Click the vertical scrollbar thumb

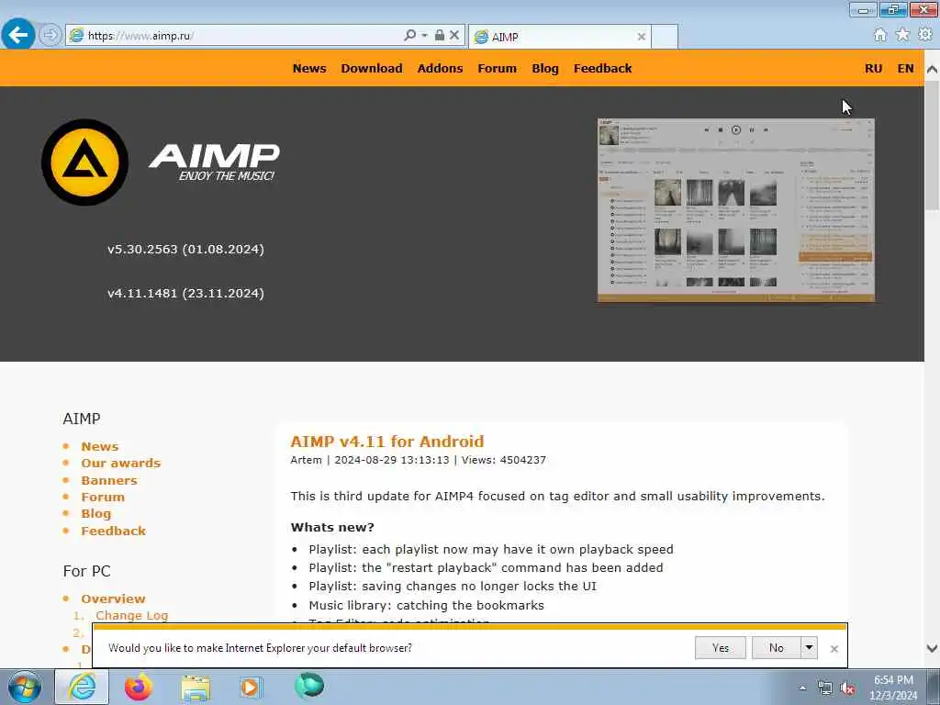tap(932, 144)
